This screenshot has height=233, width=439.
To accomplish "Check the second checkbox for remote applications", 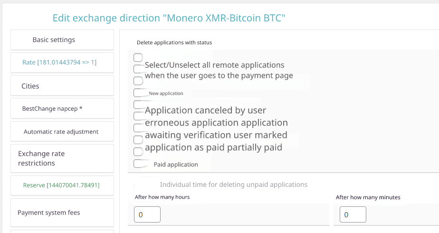I will point(138,69).
